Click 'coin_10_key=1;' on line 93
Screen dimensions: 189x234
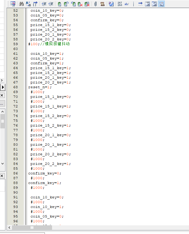tap(47, 207)
